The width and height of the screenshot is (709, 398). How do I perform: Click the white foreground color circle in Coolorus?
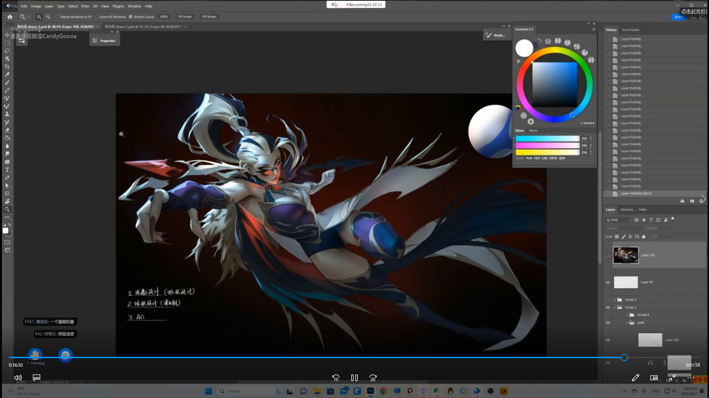(524, 48)
